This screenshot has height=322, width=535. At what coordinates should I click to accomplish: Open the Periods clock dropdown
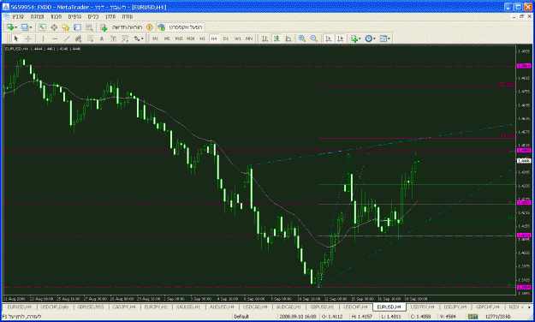(x=370, y=39)
